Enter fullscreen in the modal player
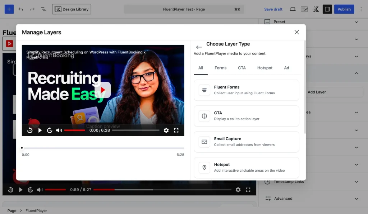This screenshot has width=368, height=214. (x=176, y=130)
